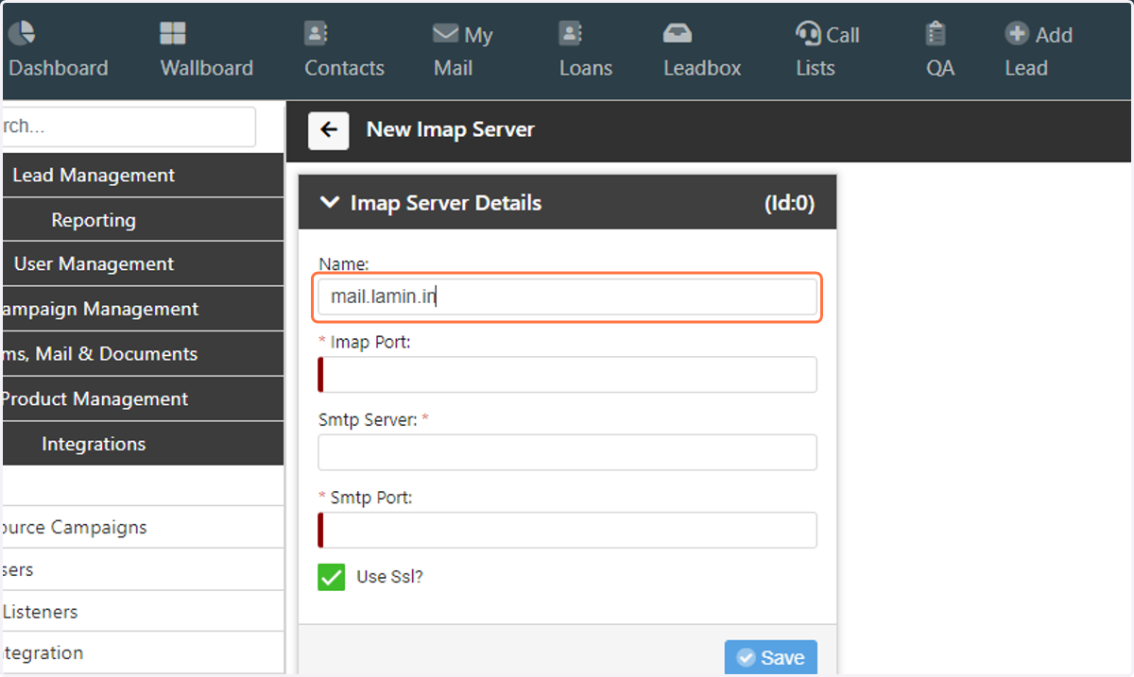The image size is (1134, 677).
Task: Select QA in the top navigation
Action: [940, 68]
